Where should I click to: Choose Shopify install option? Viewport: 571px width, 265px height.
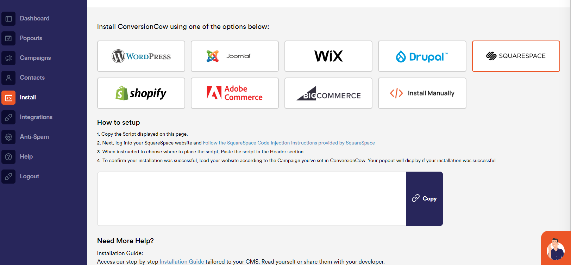point(141,93)
